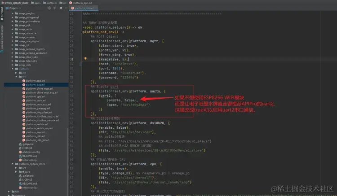The image size is (337, 196).
Task: Open the Project tool window side tab
Action: click(x=2, y=13)
